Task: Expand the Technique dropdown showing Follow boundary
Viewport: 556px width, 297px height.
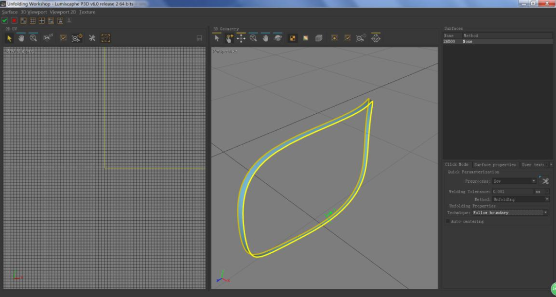Action: [x=510, y=213]
